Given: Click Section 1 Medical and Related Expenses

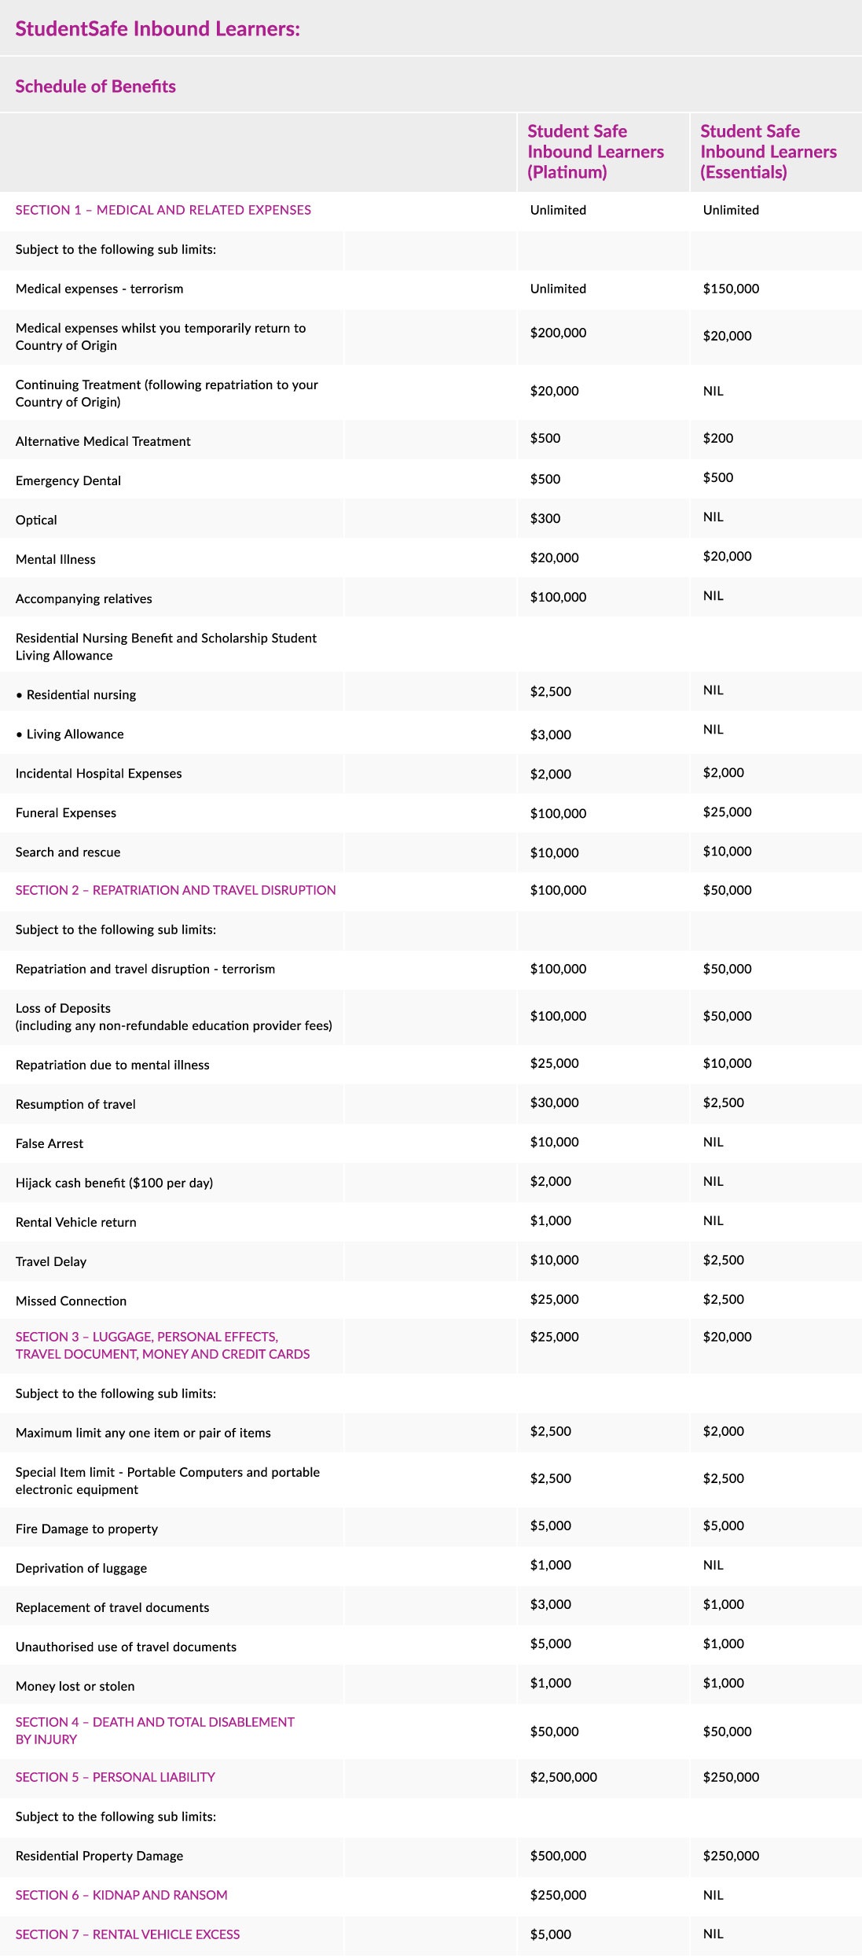Looking at the screenshot, I should point(163,210).
